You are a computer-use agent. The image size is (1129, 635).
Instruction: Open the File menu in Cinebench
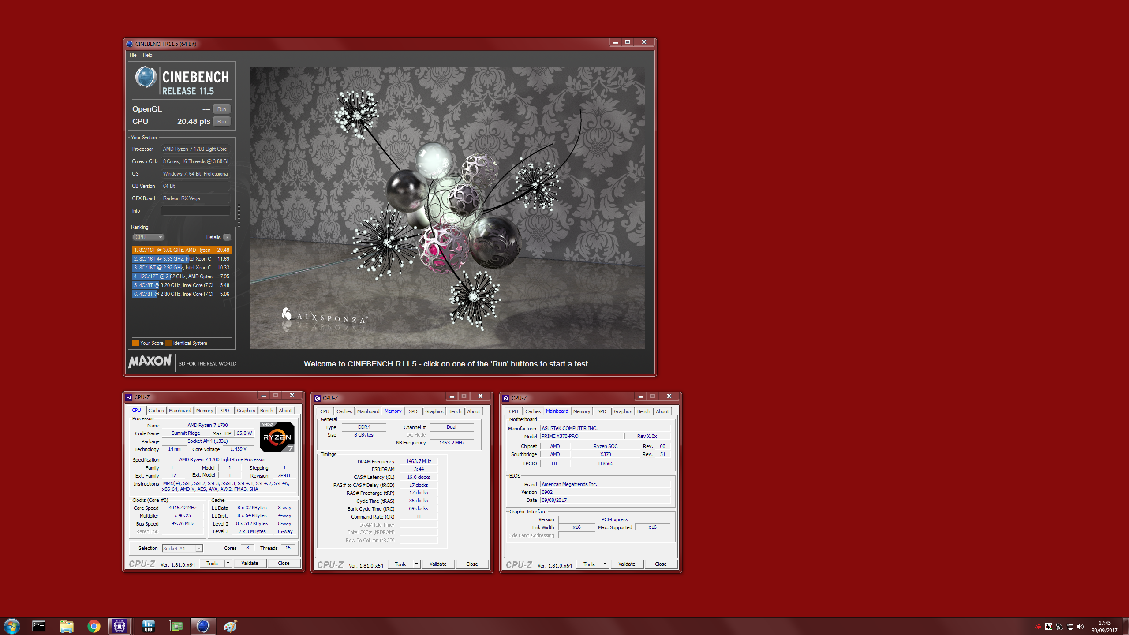pos(133,55)
